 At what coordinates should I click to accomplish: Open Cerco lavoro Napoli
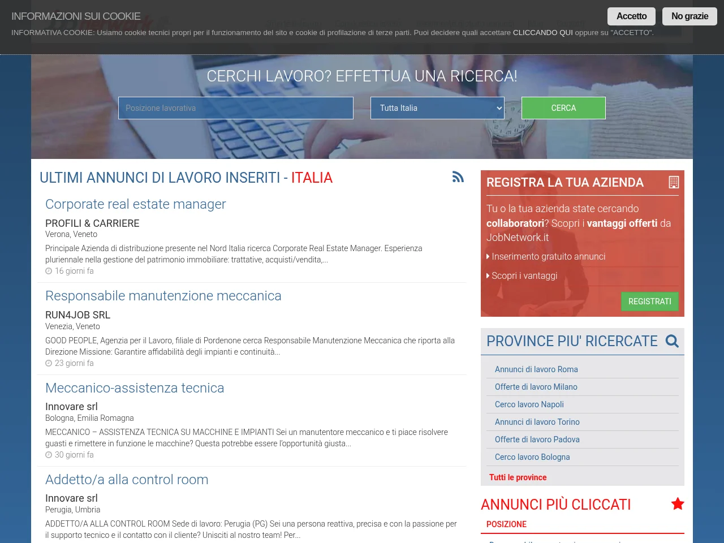coord(529,404)
